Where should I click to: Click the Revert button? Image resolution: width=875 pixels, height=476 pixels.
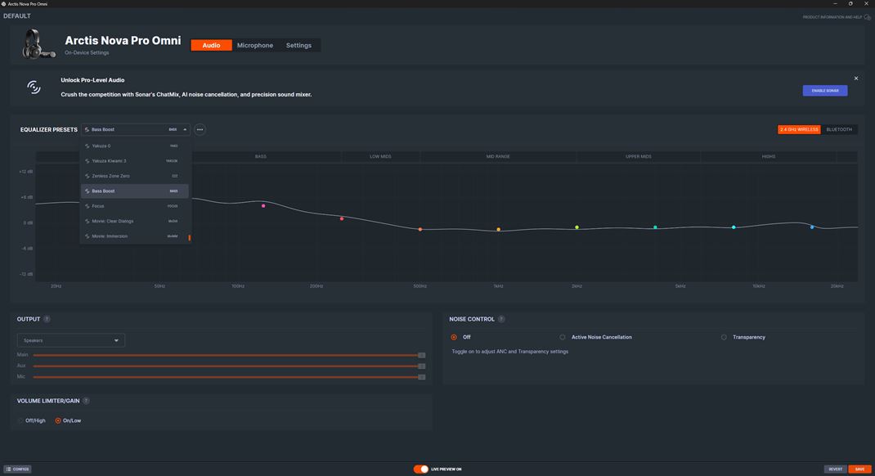tap(836, 469)
